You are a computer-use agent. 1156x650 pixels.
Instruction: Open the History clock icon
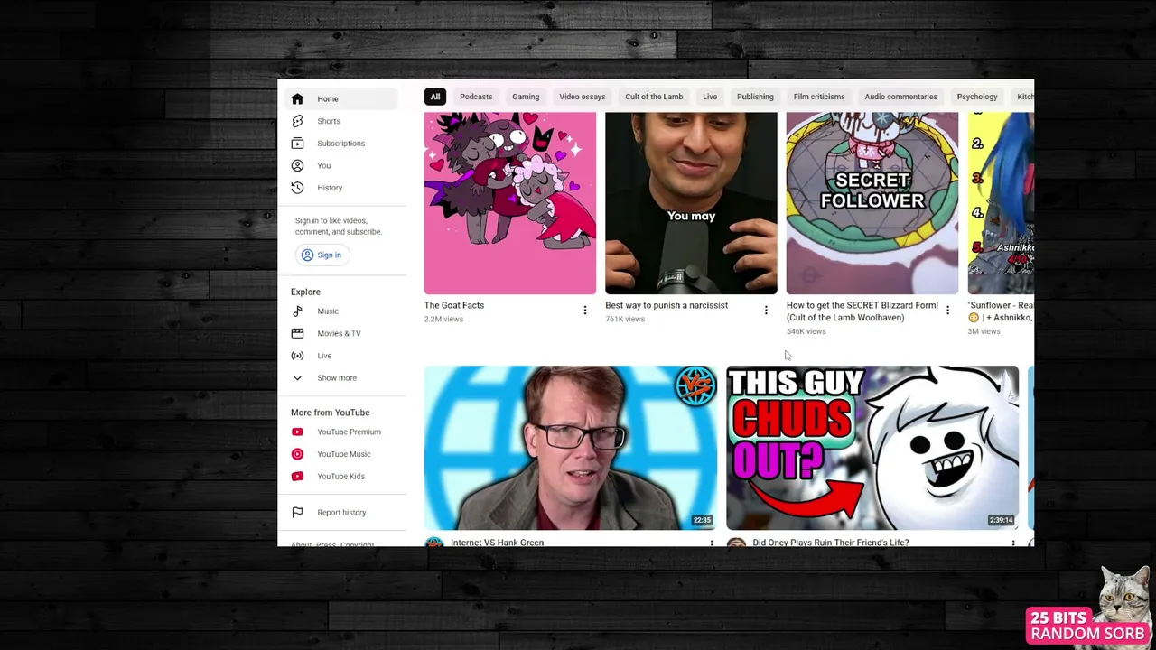click(x=297, y=188)
